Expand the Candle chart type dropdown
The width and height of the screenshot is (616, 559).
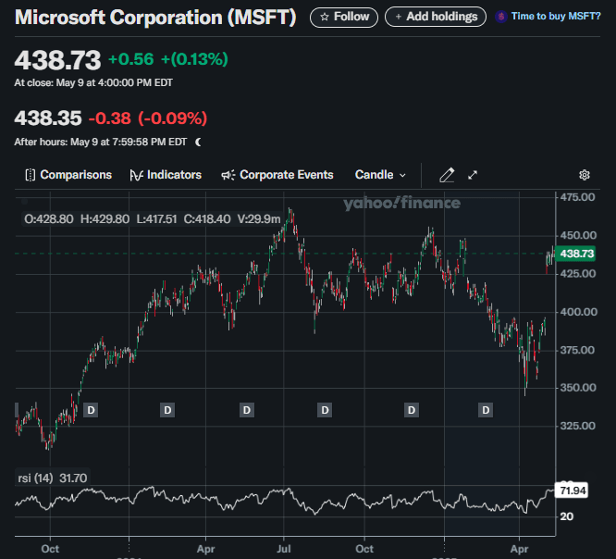tap(379, 175)
